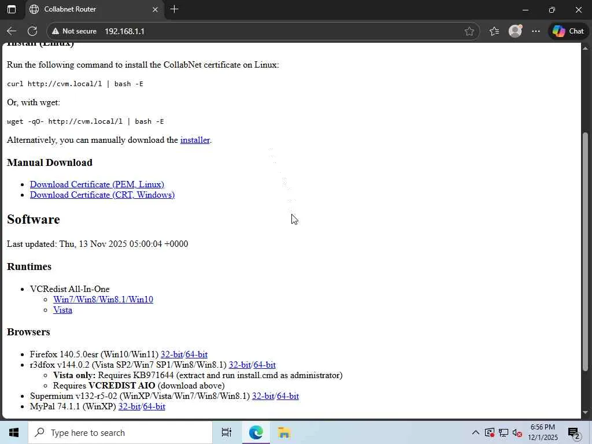Open the tab actions menu icon
The image size is (592, 444).
coord(12,9)
